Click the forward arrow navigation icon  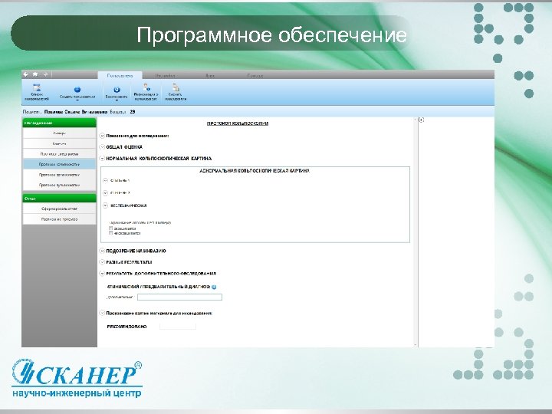coord(45,74)
